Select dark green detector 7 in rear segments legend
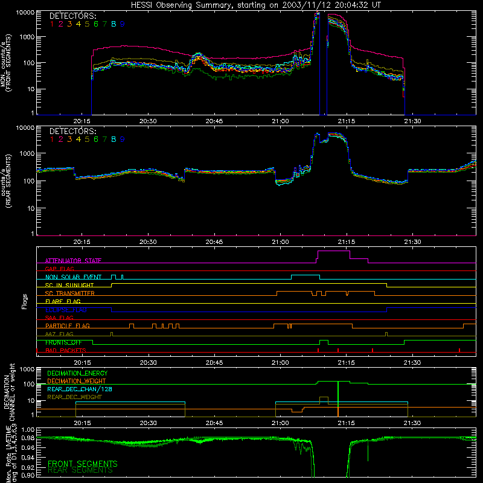Screen dimensions: 483x483 (104, 139)
